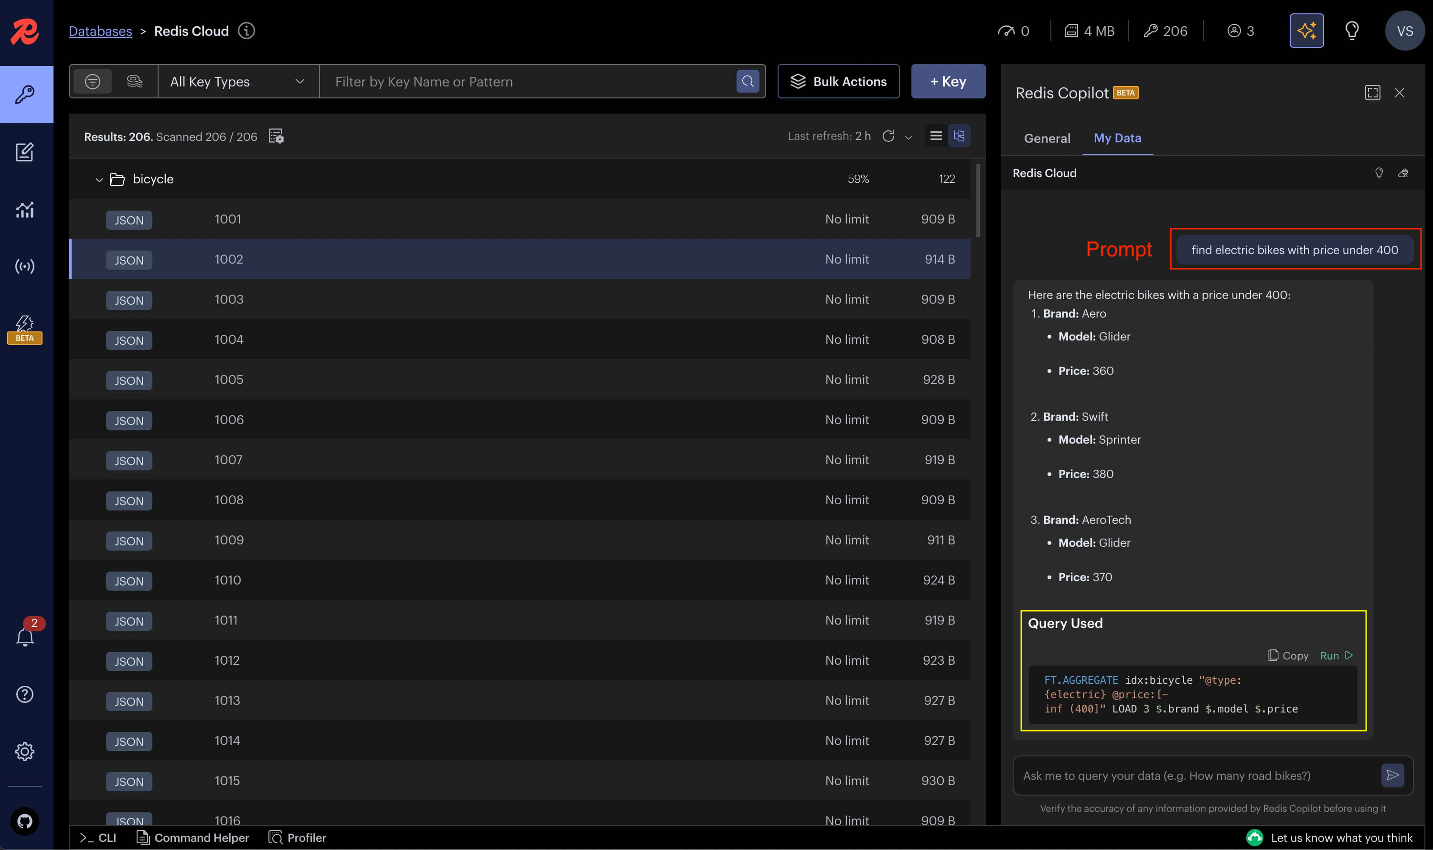Open the Settings gear icon
This screenshot has height=850, width=1433.
(x=25, y=752)
